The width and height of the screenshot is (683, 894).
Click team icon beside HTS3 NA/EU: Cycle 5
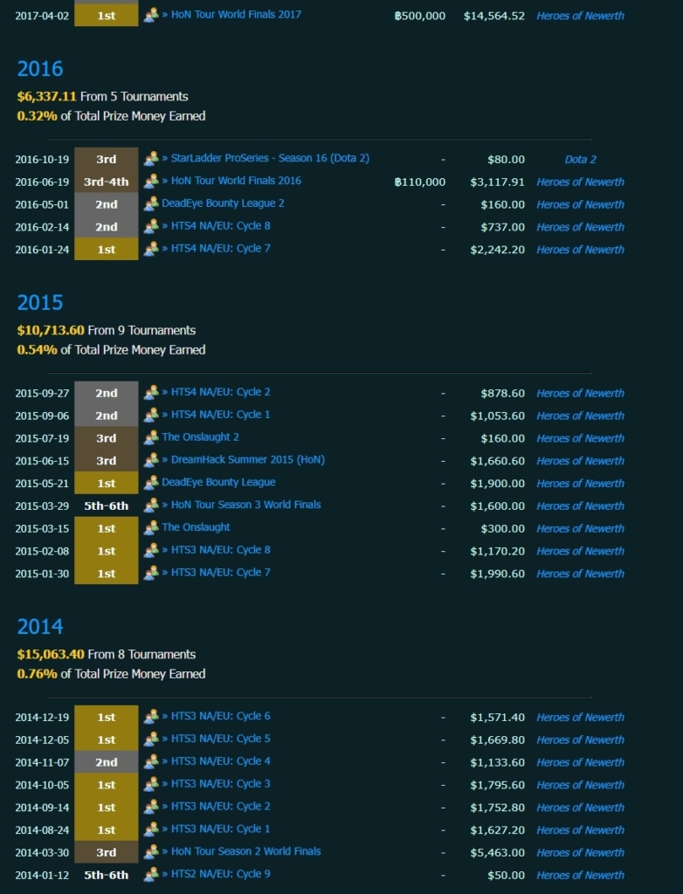(150, 739)
